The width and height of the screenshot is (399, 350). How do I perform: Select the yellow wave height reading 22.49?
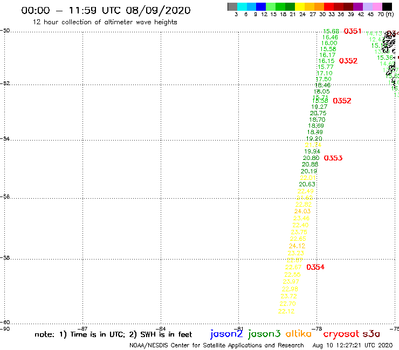pos(306,191)
